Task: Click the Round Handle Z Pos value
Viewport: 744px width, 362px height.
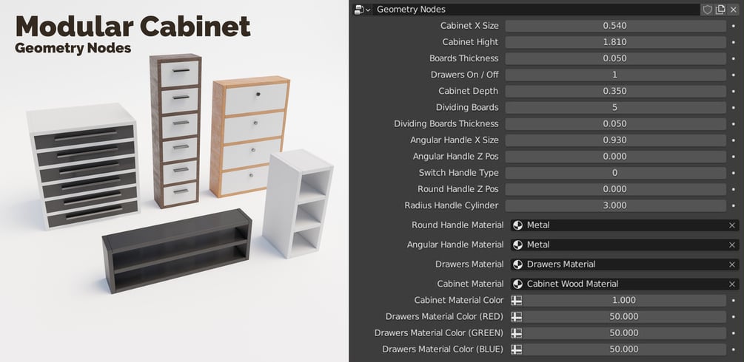Action: [615, 189]
